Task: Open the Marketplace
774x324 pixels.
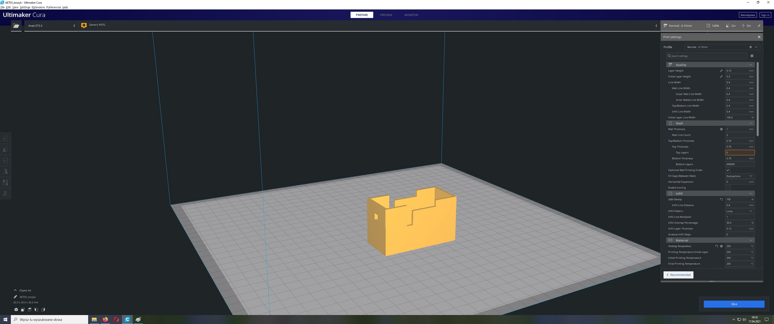Action: click(x=747, y=15)
